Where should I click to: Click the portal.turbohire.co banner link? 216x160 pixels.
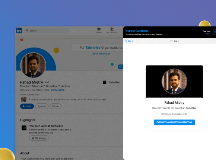click(101, 54)
